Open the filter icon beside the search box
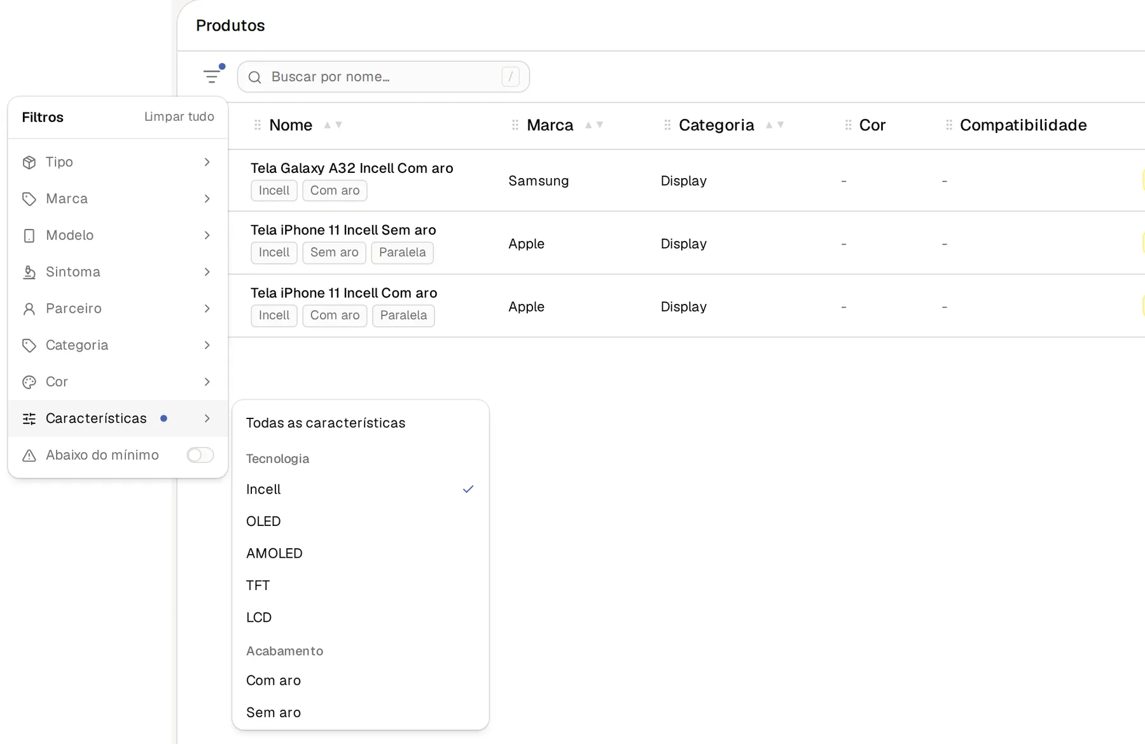Image resolution: width=1145 pixels, height=744 pixels. pyautogui.click(x=212, y=76)
